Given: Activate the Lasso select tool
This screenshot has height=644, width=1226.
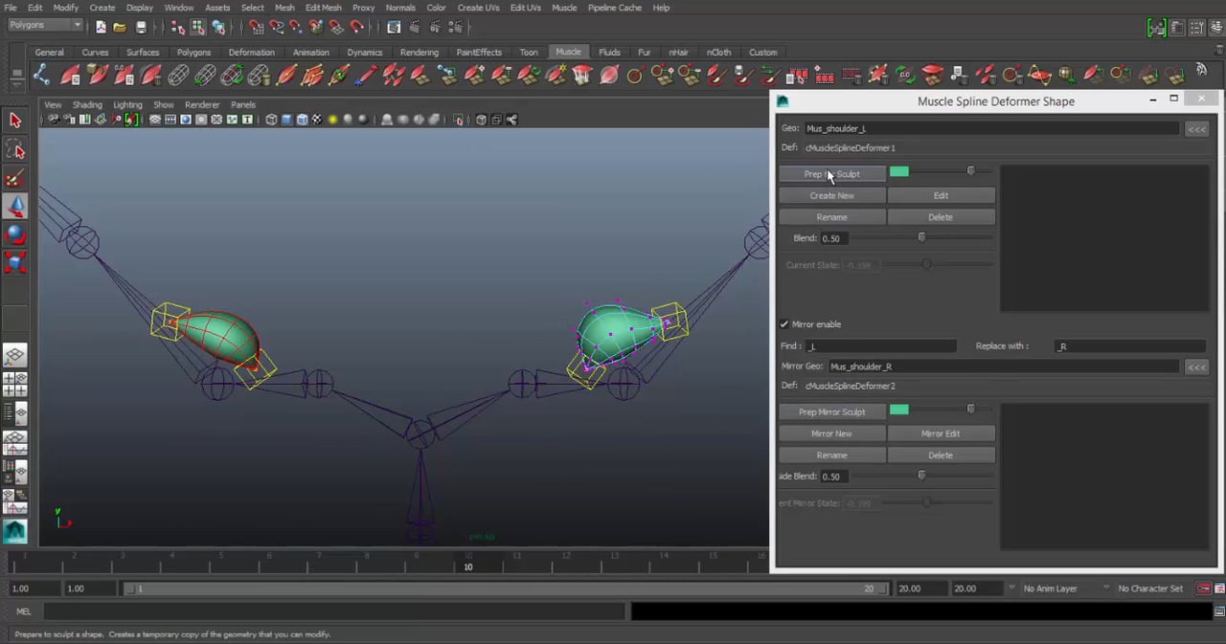Looking at the screenshot, I should tap(14, 149).
